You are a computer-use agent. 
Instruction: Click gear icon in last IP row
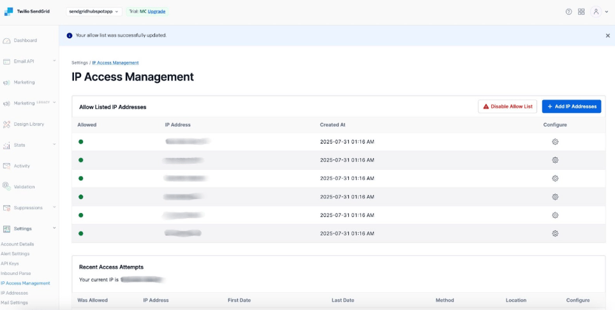[555, 233]
